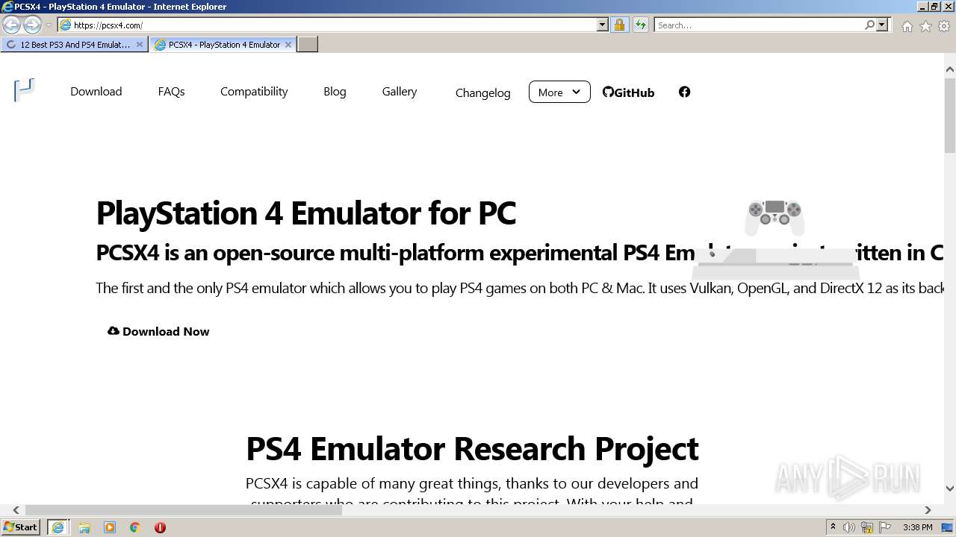Open the recent pages dropdown arrow

pos(49,25)
